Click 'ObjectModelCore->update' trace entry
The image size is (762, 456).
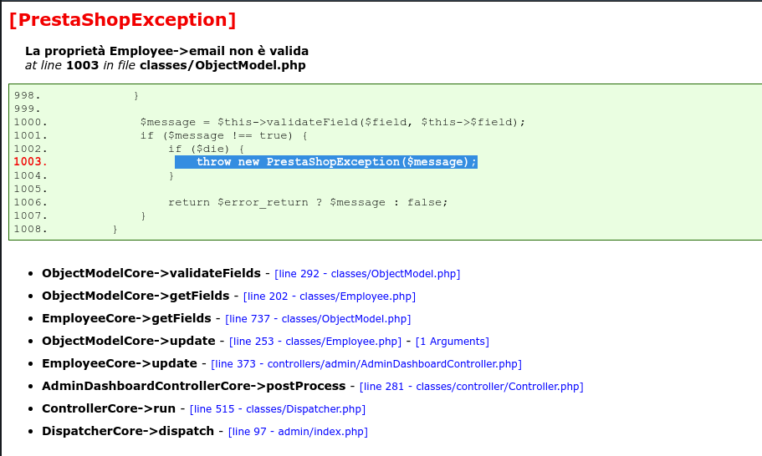point(128,341)
